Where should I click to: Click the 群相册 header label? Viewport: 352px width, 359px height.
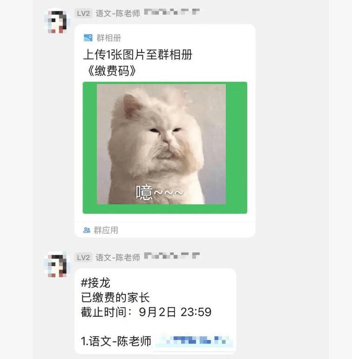coord(108,38)
